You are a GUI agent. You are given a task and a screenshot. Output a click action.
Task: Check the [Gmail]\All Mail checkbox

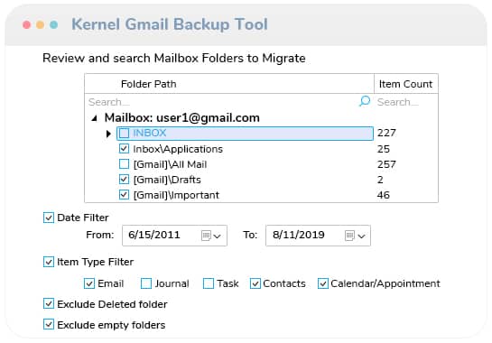(124, 163)
